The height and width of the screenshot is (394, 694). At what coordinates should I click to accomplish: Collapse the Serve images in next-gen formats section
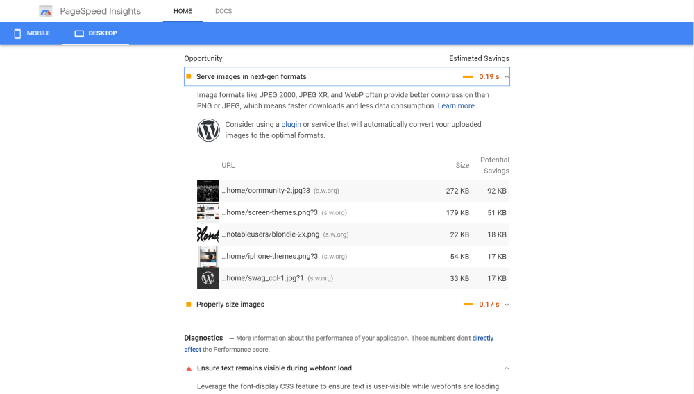[507, 76]
